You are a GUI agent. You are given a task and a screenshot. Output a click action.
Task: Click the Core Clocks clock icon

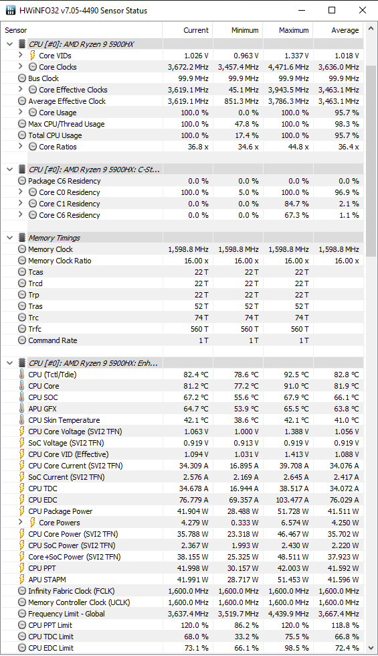[x=33, y=67]
